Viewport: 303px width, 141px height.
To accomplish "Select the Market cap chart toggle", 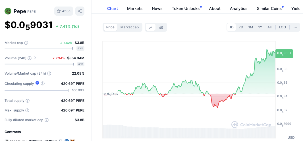I will 130,27.
